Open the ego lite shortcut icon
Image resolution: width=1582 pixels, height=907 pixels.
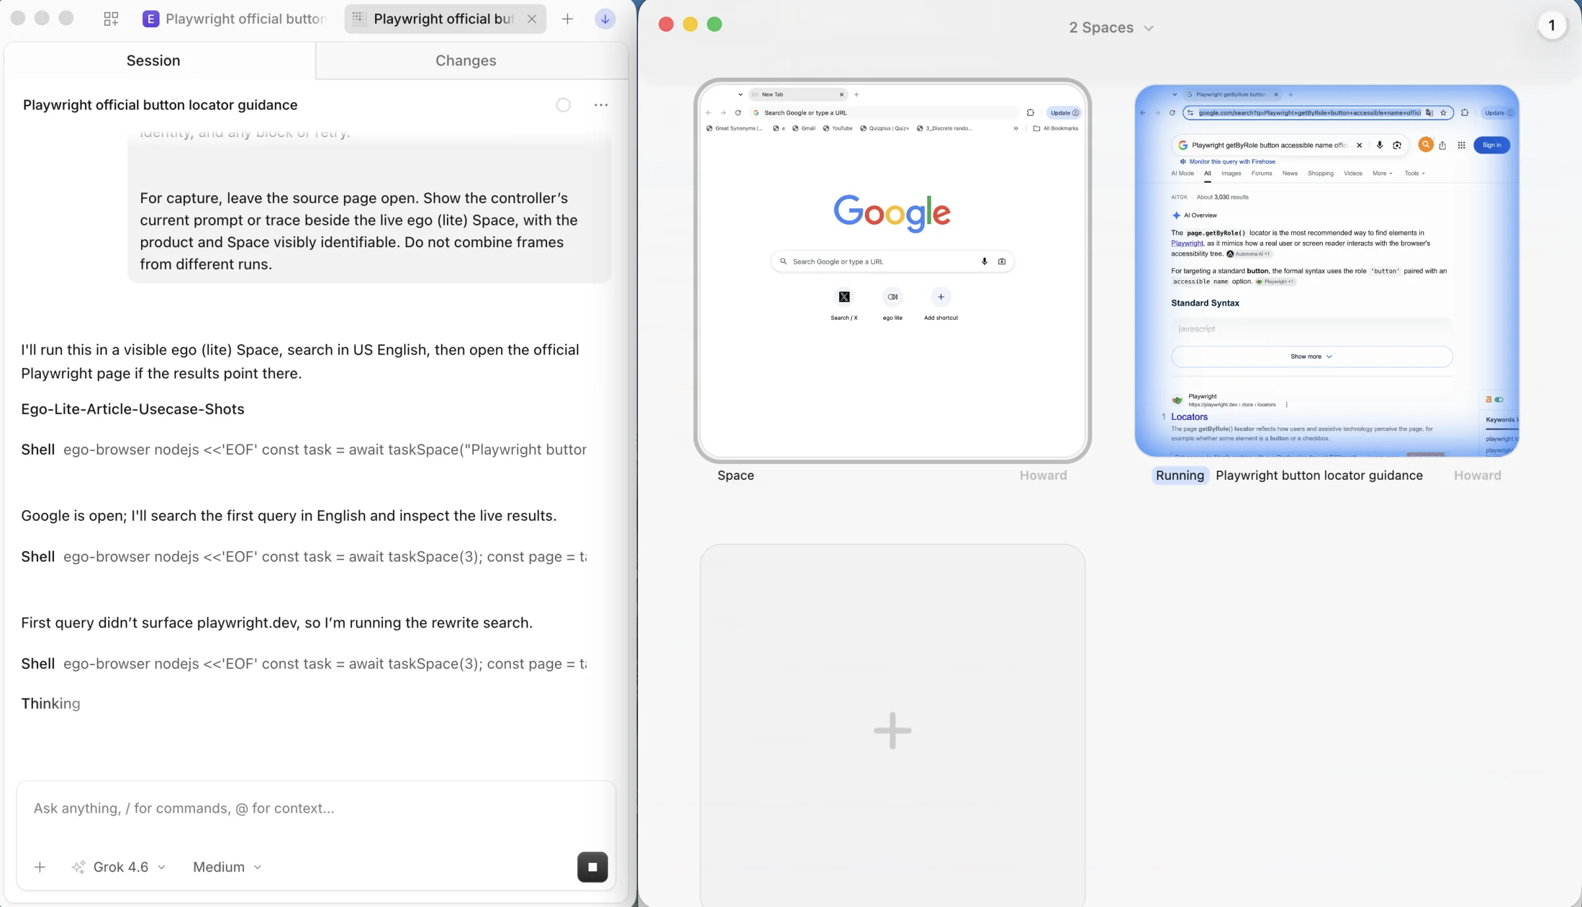tap(893, 297)
